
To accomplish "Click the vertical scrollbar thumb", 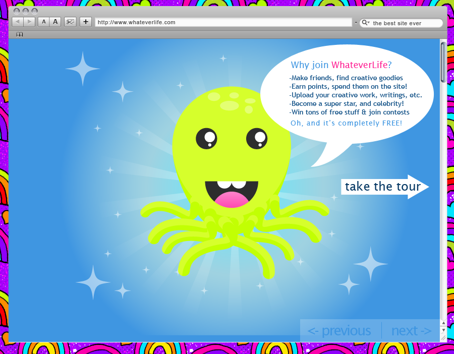I will (x=443, y=62).
